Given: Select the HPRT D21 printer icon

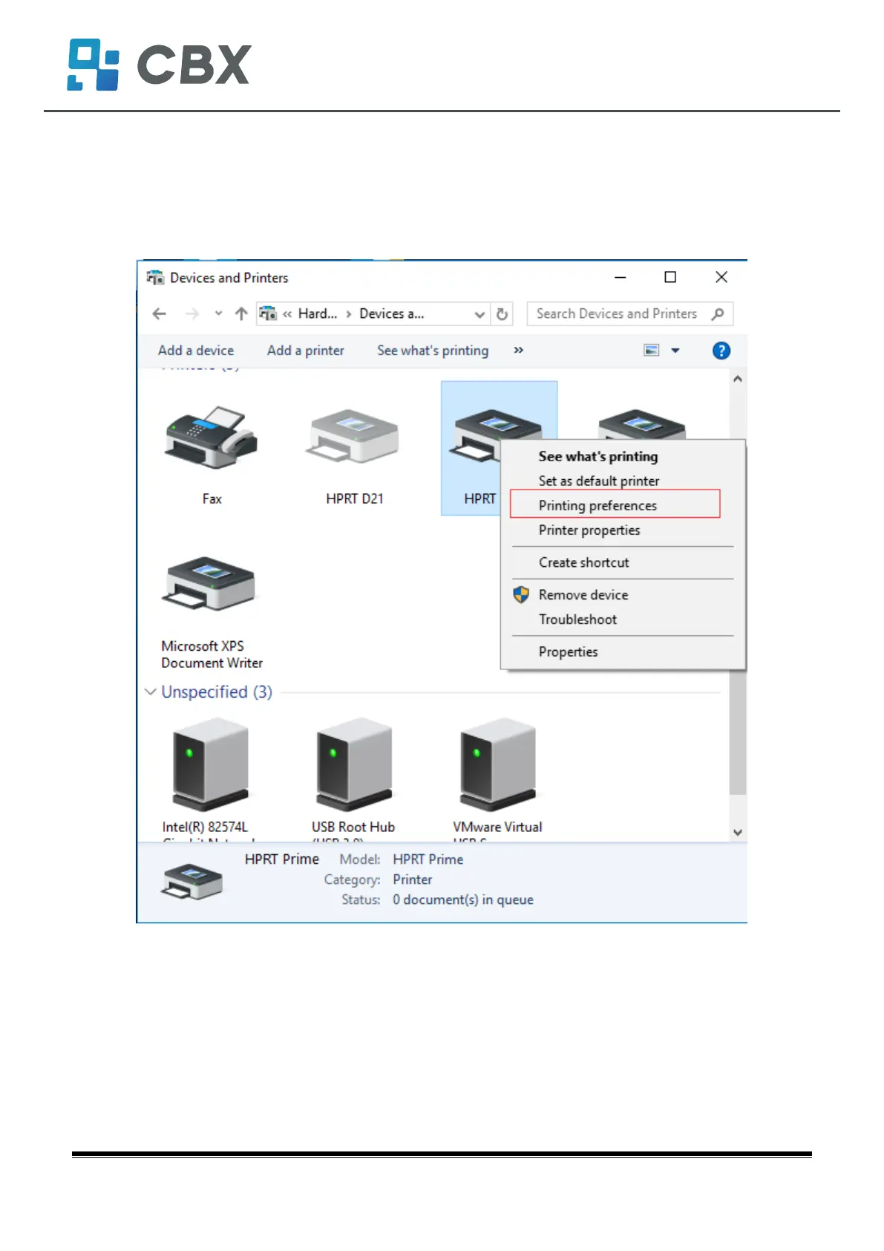Looking at the screenshot, I should [x=353, y=436].
